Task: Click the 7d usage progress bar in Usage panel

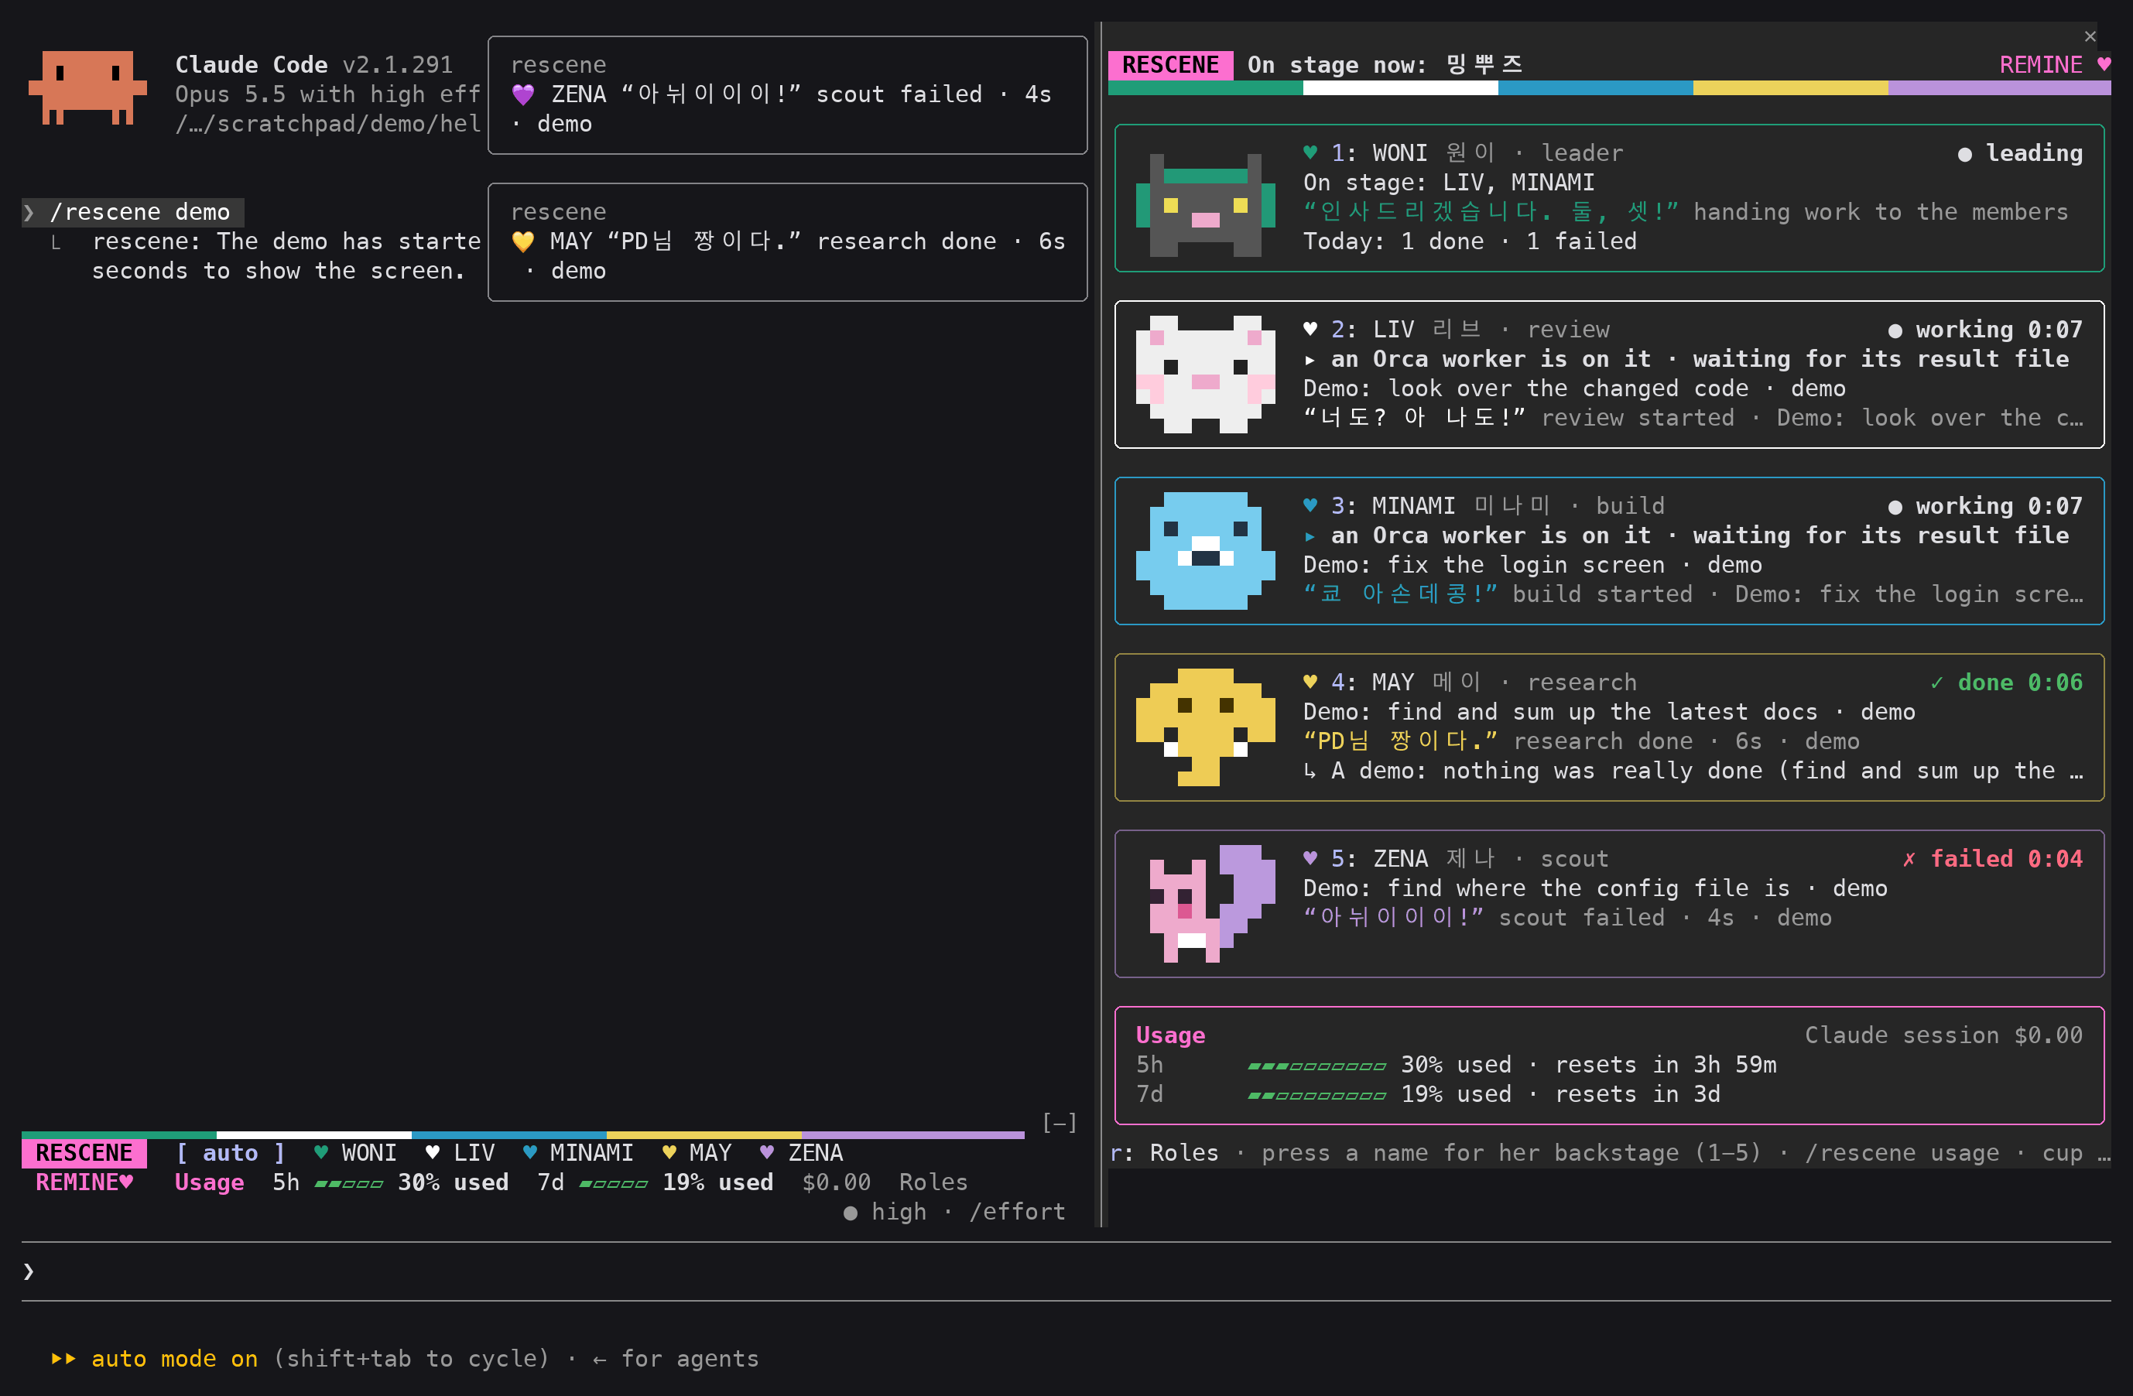Action: 1316,1095
